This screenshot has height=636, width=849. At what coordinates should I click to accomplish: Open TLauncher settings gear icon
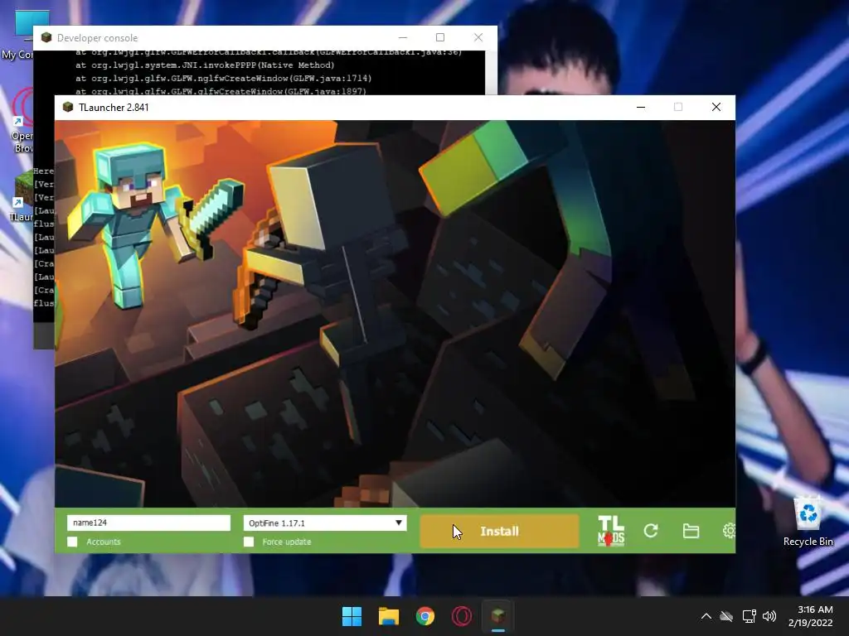coord(729,531)
